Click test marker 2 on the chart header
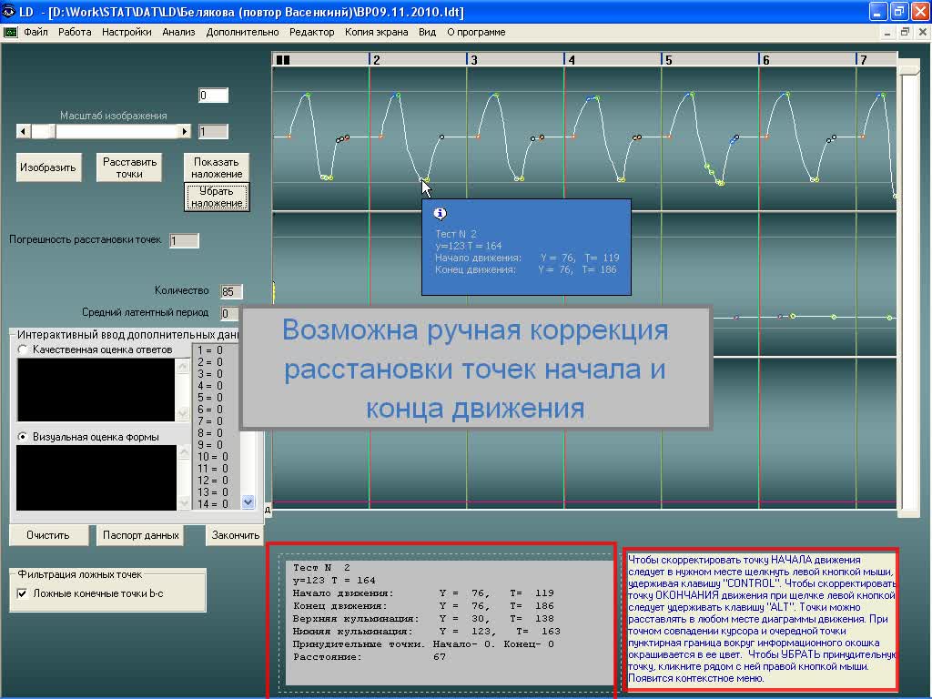The image size is (932, 699). click(x=376, y=59)
